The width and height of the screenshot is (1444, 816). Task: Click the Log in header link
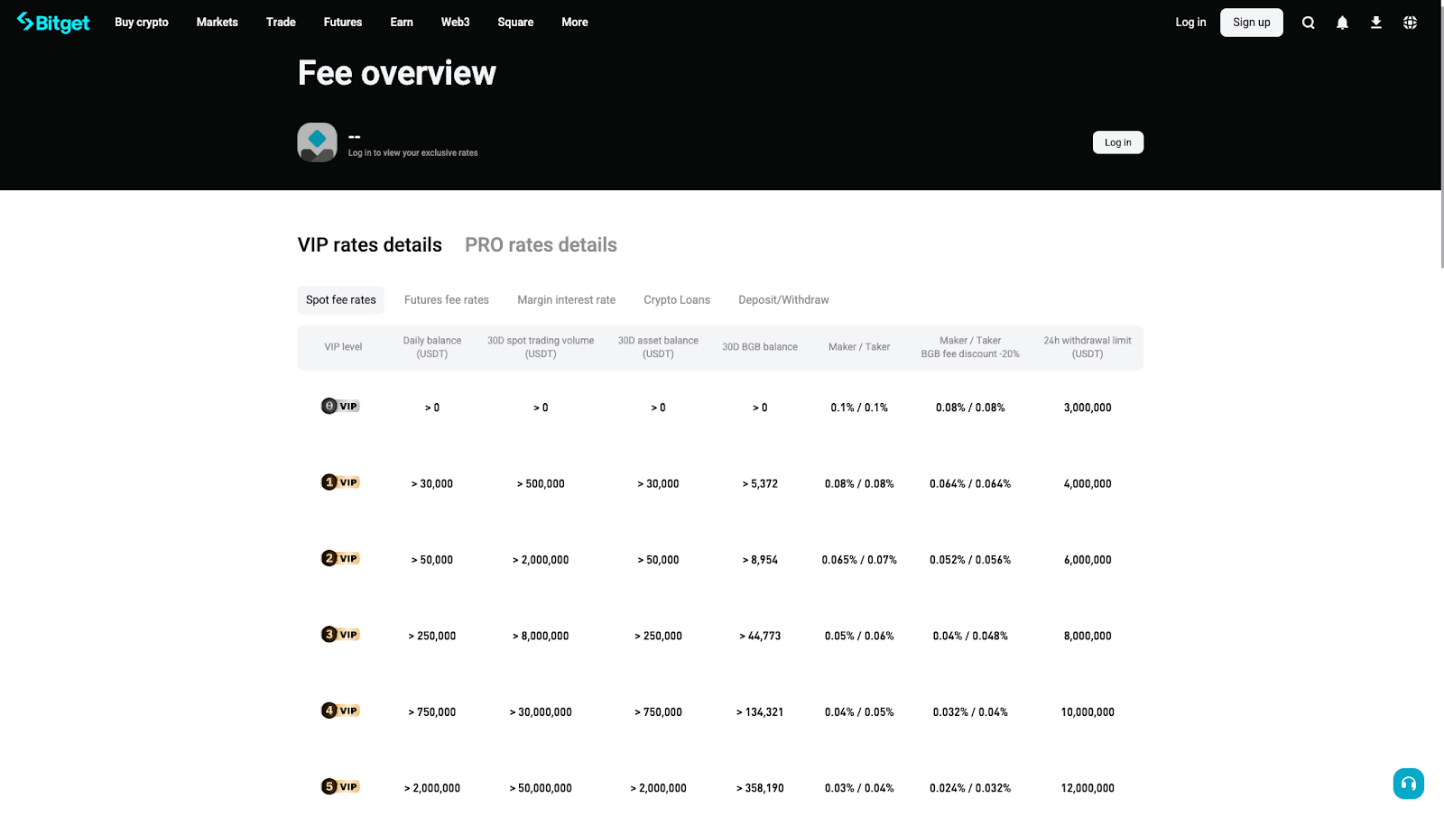[x=1189, y=23]
